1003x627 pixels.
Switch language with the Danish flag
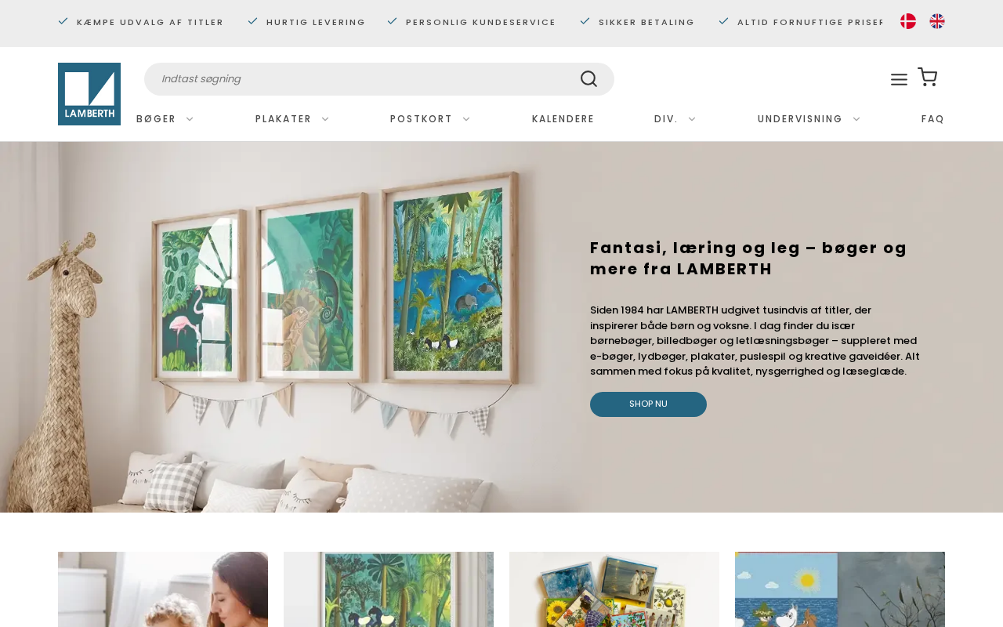click(908, 21)
